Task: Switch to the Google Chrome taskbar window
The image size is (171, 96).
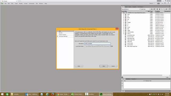Action: tap(63, 94)
